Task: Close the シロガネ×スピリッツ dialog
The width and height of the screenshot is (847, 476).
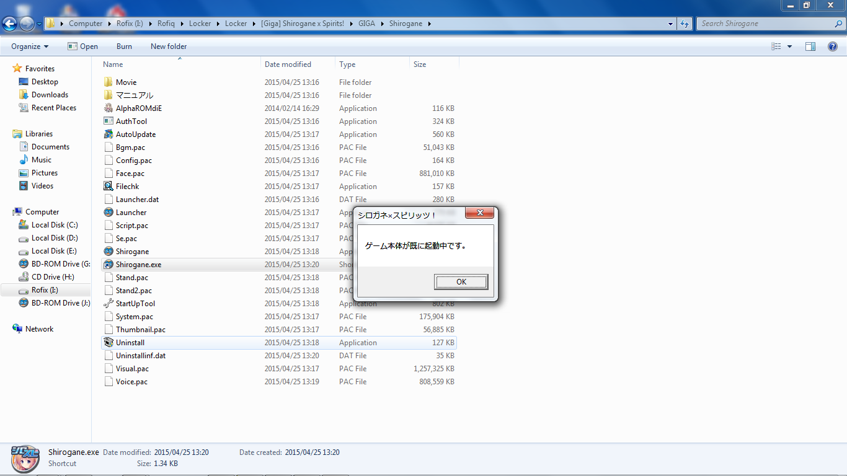Action: tap(479, 214)
